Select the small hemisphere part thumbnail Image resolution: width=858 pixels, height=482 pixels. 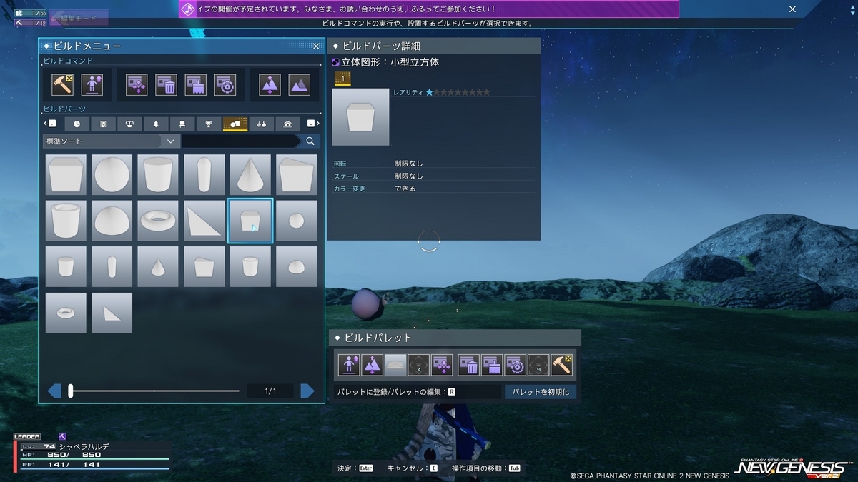tap(297, 266)
